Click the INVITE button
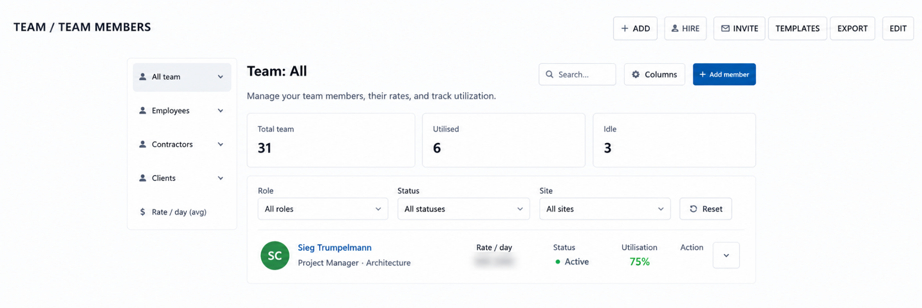 [739, 28]
